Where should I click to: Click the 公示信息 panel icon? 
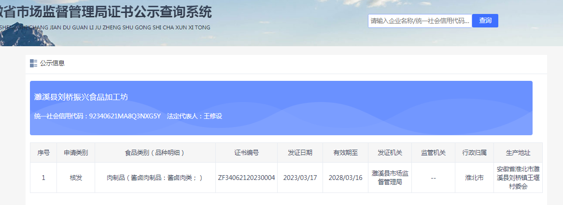(33, 63)
